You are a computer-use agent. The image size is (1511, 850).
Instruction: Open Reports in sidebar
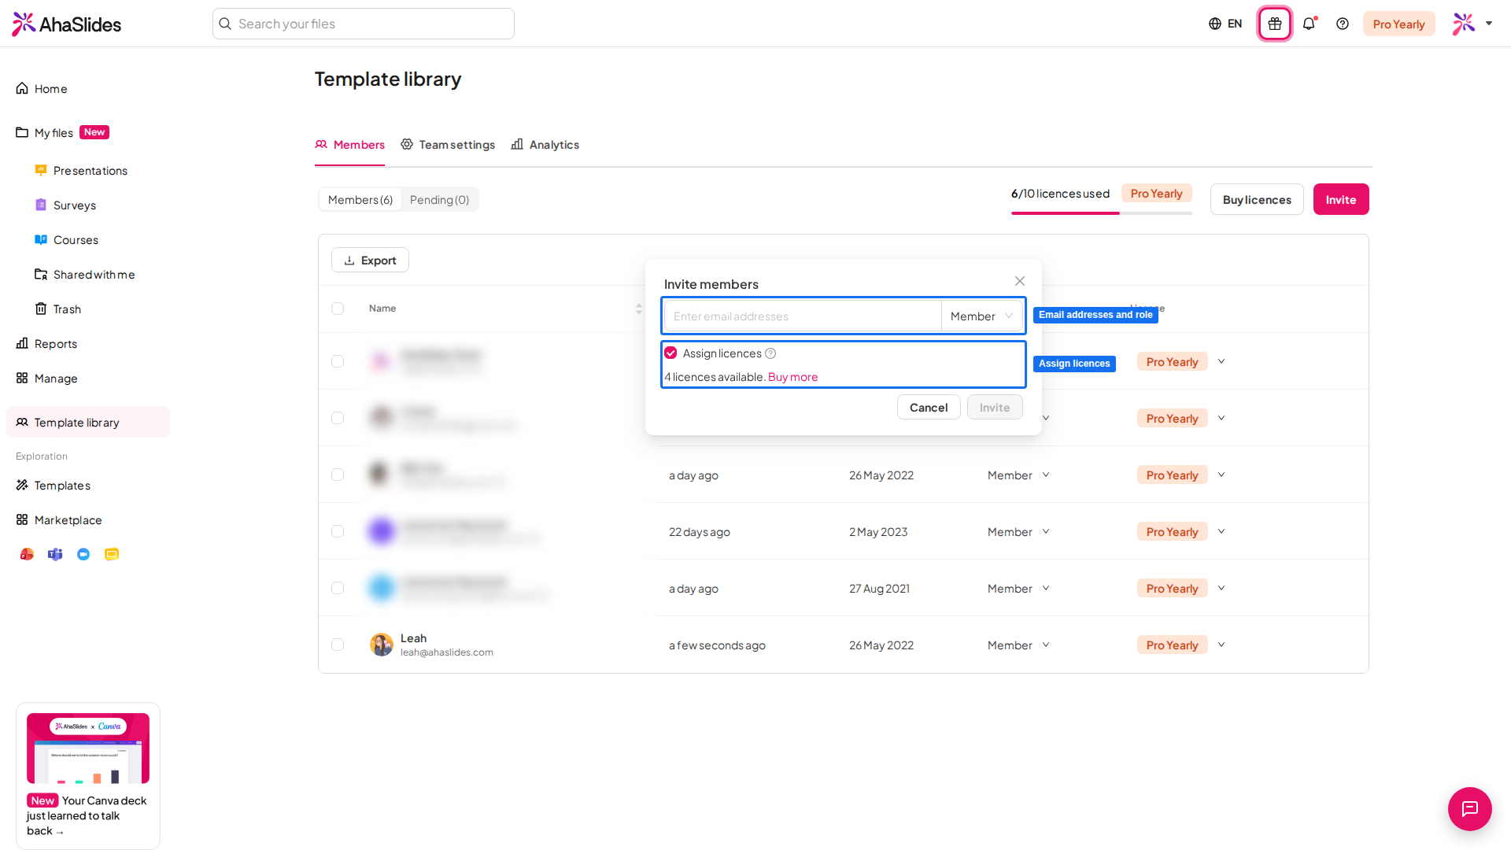click(x=46, y=344)
